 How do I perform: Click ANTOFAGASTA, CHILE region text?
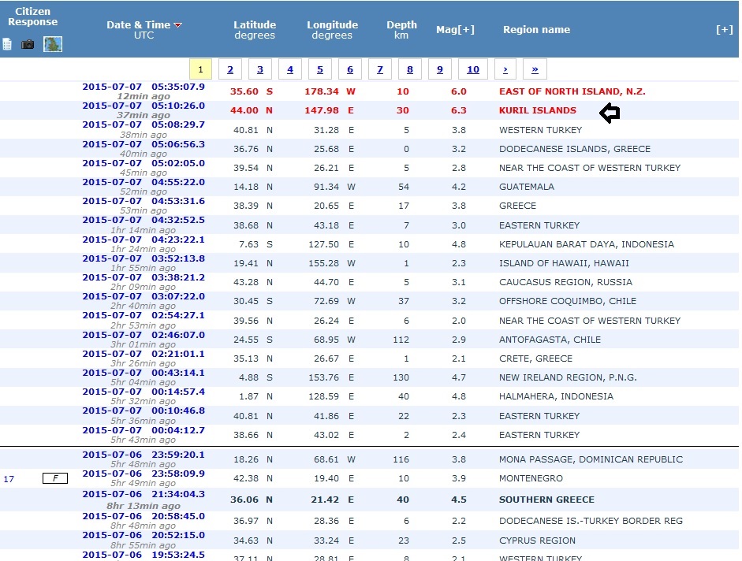tap(550, 340)
